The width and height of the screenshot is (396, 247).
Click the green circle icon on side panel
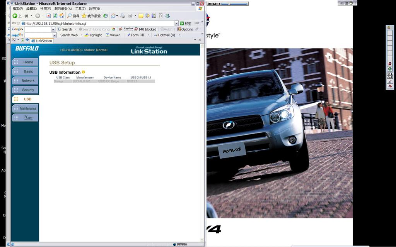click(390, 69)
